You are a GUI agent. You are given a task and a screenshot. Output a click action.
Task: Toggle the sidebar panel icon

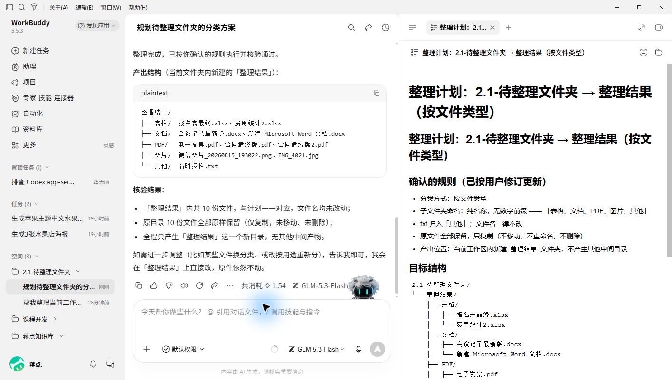[x=9, y=7]
